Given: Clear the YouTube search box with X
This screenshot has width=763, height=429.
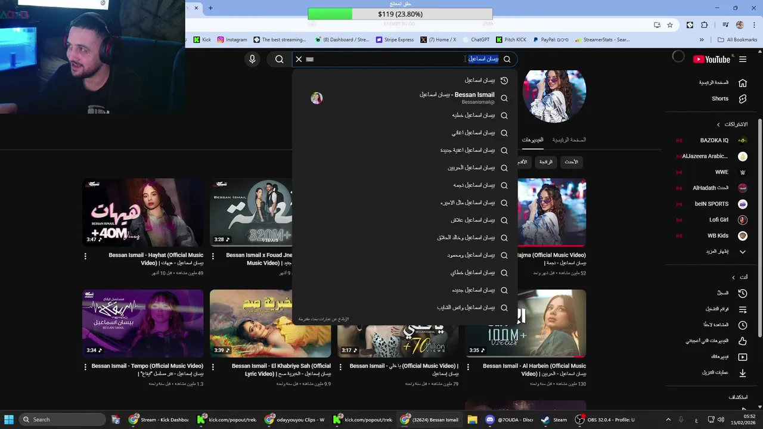Looking at the screenshot, I should click(299, 59).
